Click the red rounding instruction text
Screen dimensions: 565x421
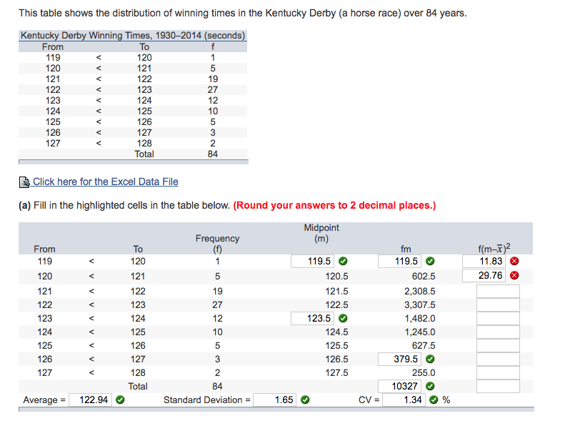pos(334,205)
